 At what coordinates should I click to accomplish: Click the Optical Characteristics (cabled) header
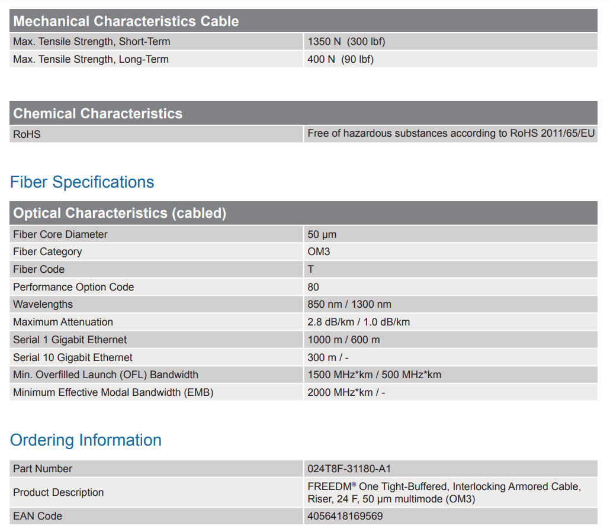coord(120,213)
